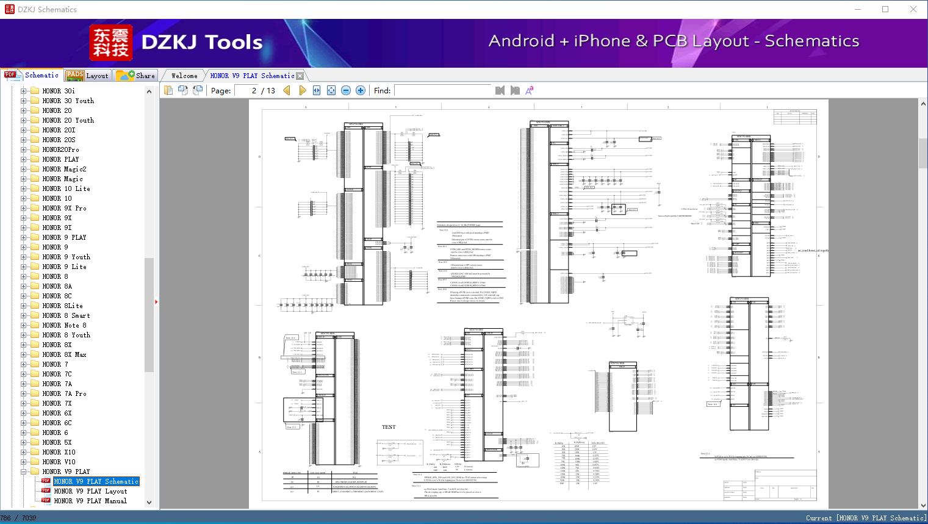Select HONOR 9 Youth in the tree
This screenshot has width=928, height=524.
66,257
